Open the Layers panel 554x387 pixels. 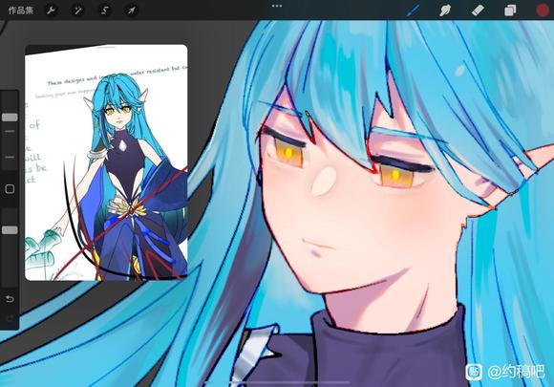(x=510, y=11)
